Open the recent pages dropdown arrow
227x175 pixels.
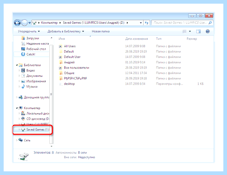click(x=30, y=23)
